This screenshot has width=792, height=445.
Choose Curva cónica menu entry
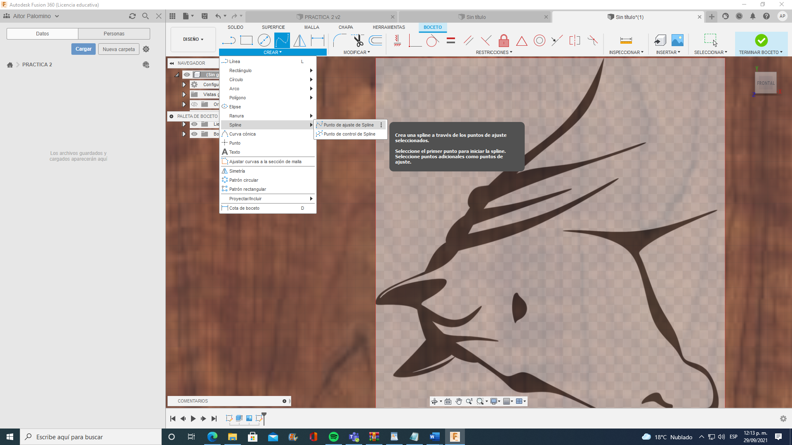click(268, 134)
